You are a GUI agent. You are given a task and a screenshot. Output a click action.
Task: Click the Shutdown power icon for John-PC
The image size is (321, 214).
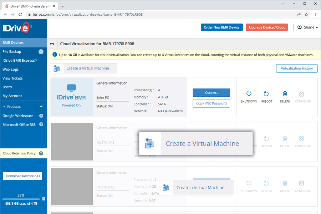point(249,94)
